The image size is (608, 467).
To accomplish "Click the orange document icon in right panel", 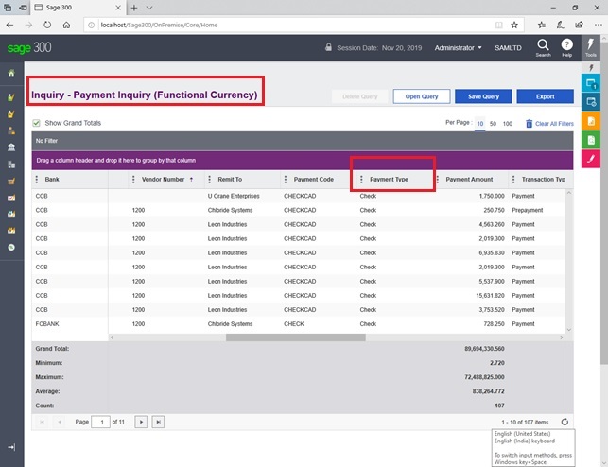I will (591, 121).
